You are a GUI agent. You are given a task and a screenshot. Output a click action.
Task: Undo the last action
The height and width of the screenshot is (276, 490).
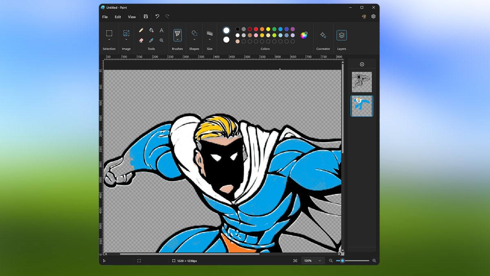(157, 16)
